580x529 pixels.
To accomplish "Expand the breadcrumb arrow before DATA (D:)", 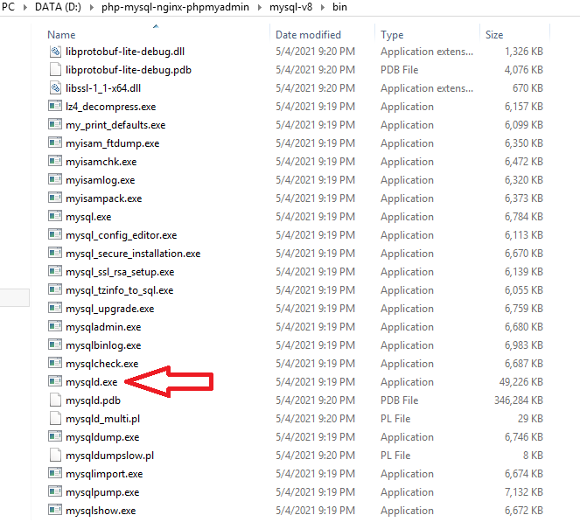I will coord(24,7).
